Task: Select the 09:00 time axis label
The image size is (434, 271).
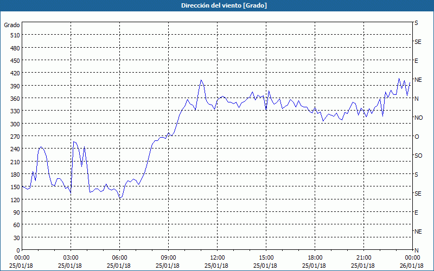Action: (168, 258)
